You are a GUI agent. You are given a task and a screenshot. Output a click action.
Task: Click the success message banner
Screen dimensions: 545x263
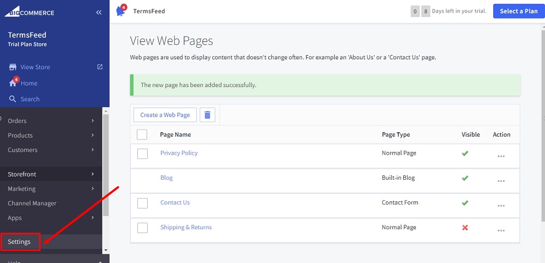(325, 85)
